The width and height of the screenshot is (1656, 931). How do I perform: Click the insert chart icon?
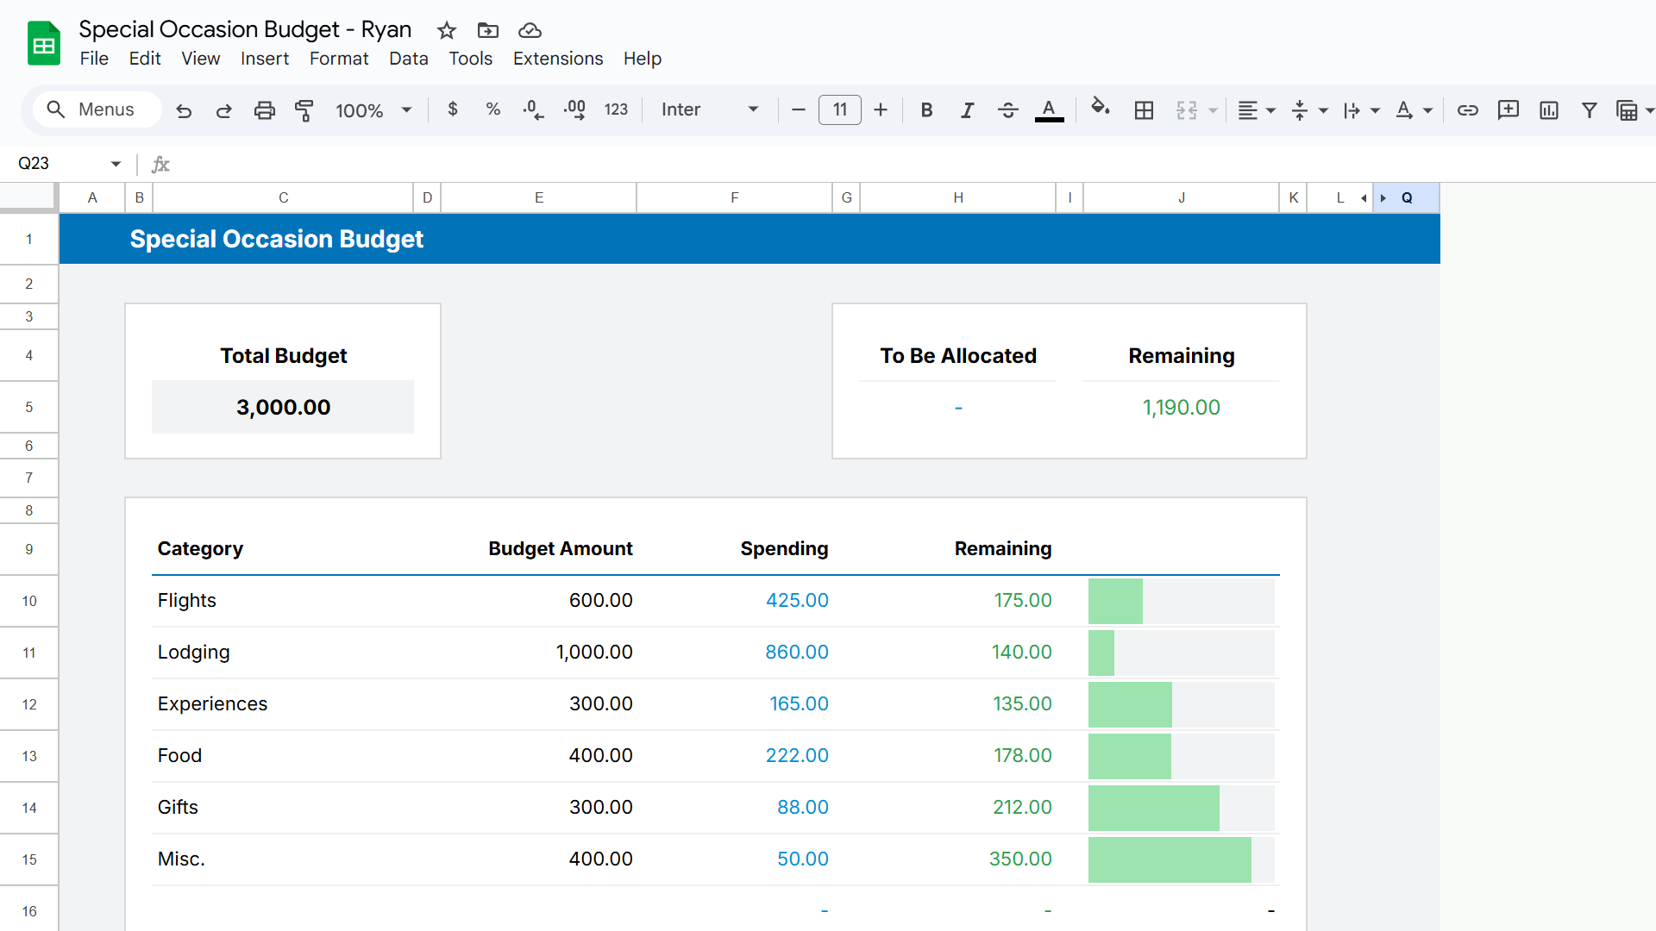[x=1548, y=110]
